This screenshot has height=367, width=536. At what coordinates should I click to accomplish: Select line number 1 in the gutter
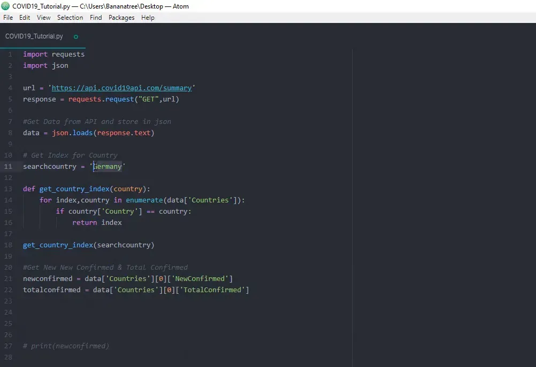click(x=10, y=54)
